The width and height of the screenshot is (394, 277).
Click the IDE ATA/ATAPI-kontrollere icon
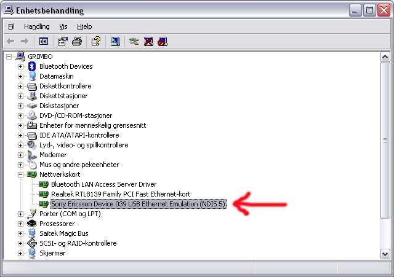click(x=32, y=135)
